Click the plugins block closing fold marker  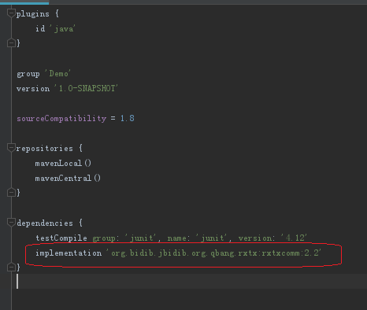coord(11,42)
